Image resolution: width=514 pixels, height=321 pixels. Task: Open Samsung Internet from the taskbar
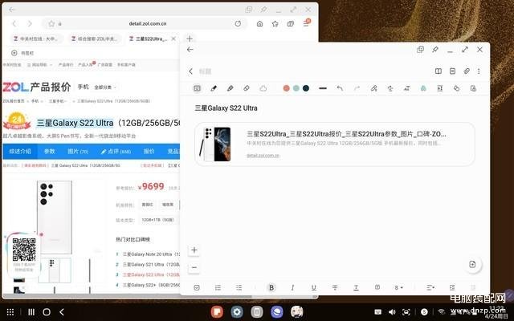(x=276, y=312)
